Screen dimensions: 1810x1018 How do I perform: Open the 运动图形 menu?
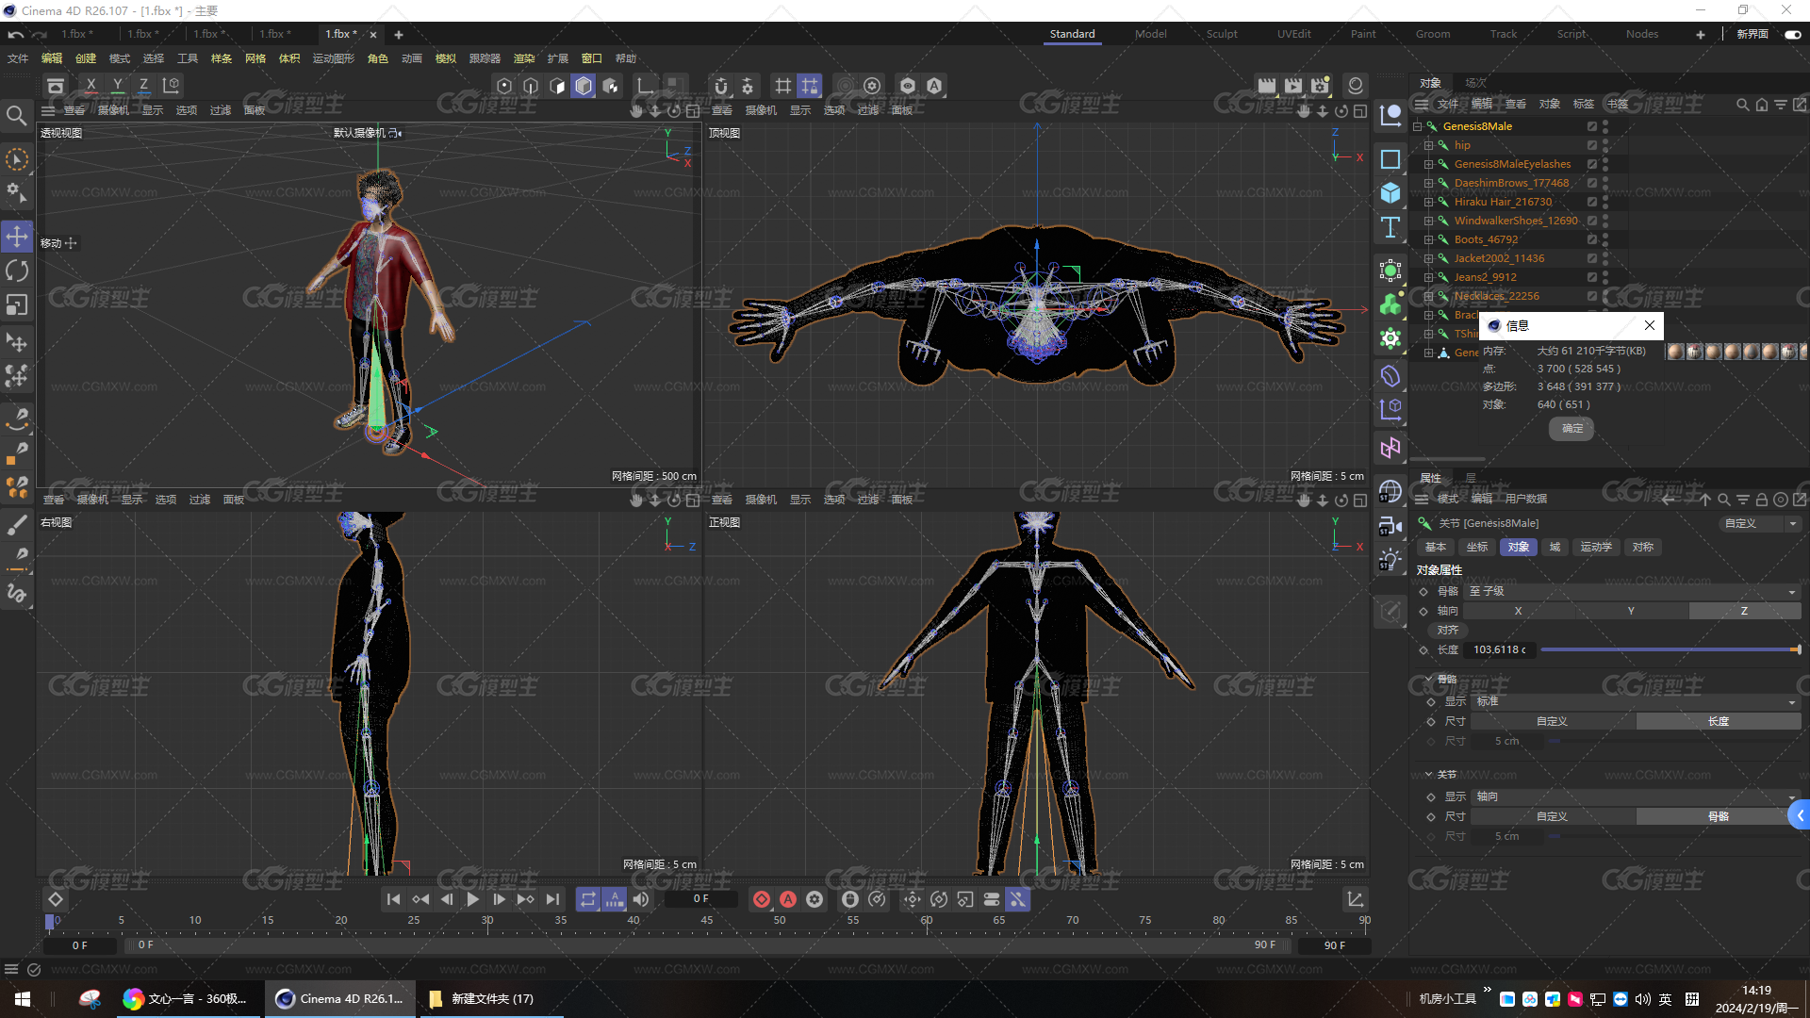point(334,58)
